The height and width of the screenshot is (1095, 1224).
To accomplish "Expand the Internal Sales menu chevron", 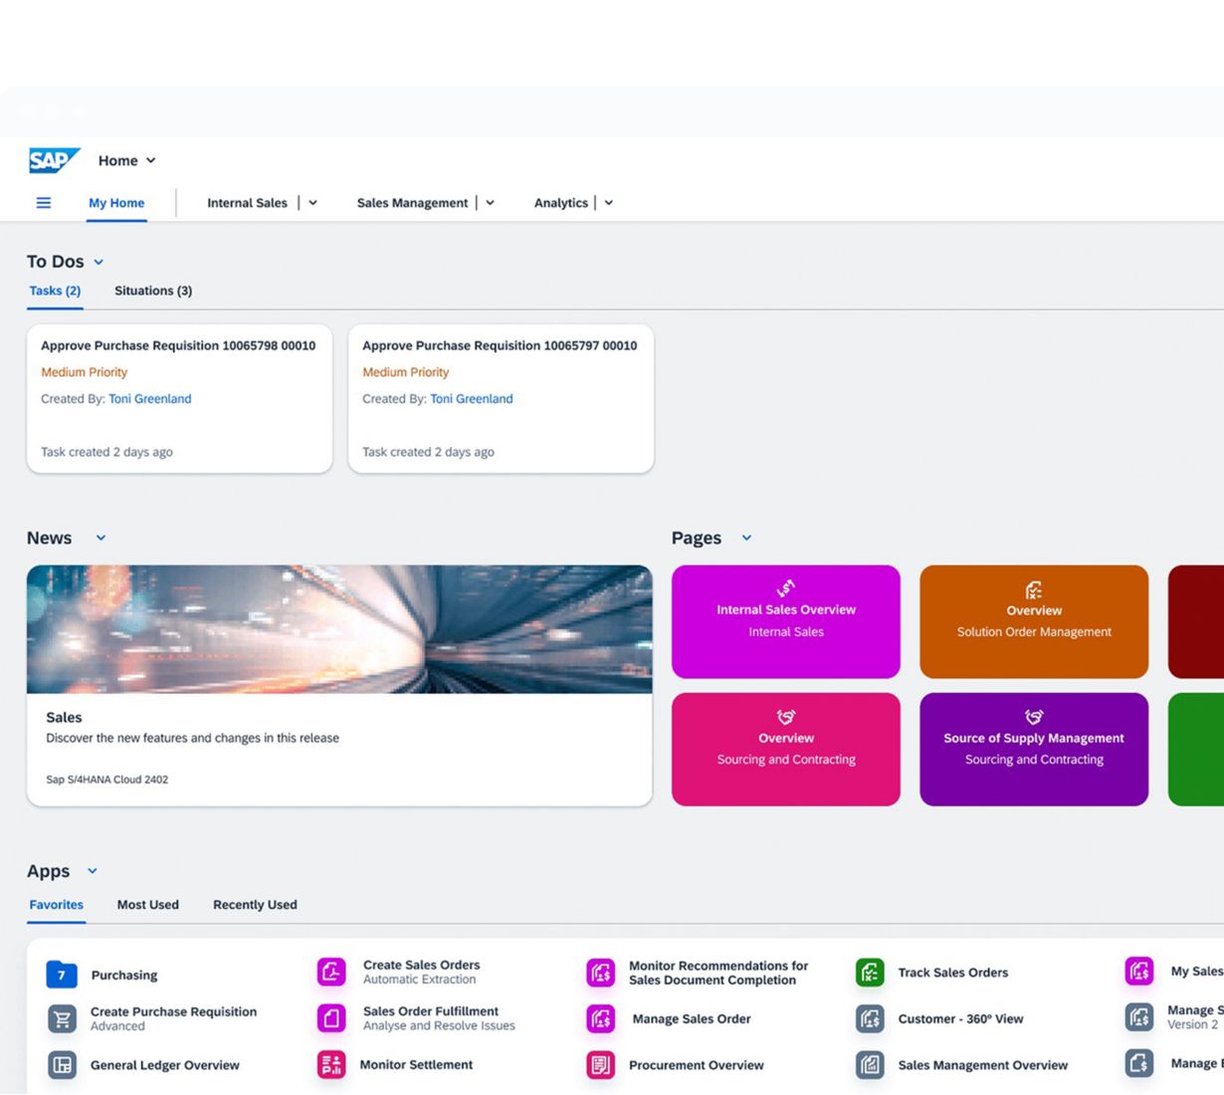I will (312, 203).
